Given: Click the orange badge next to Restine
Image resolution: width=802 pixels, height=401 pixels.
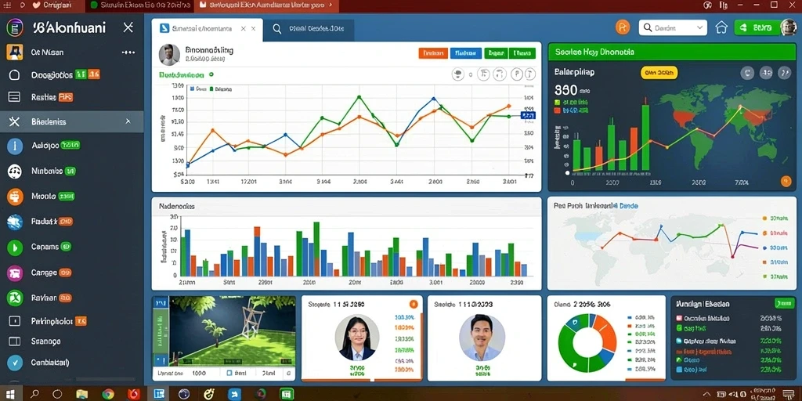Looking at the screenshot, I should (x=65, y=96).
